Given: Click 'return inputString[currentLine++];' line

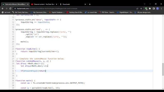Looking at the screenshot, I should click(40, 51).
